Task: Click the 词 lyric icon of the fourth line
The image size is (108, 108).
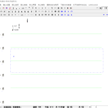Action: [3, 75]
